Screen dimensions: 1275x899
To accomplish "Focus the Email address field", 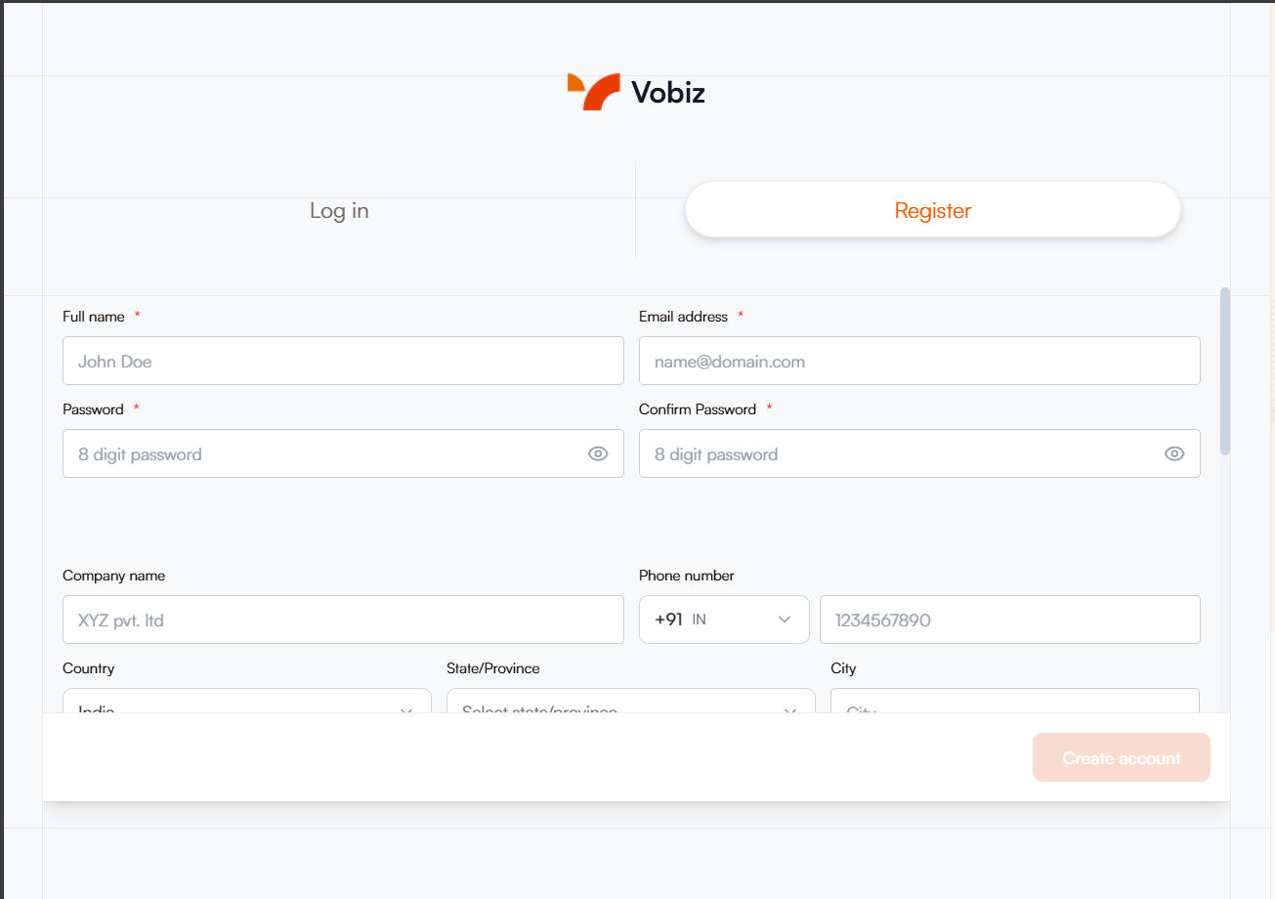I will tap(919, 361).
